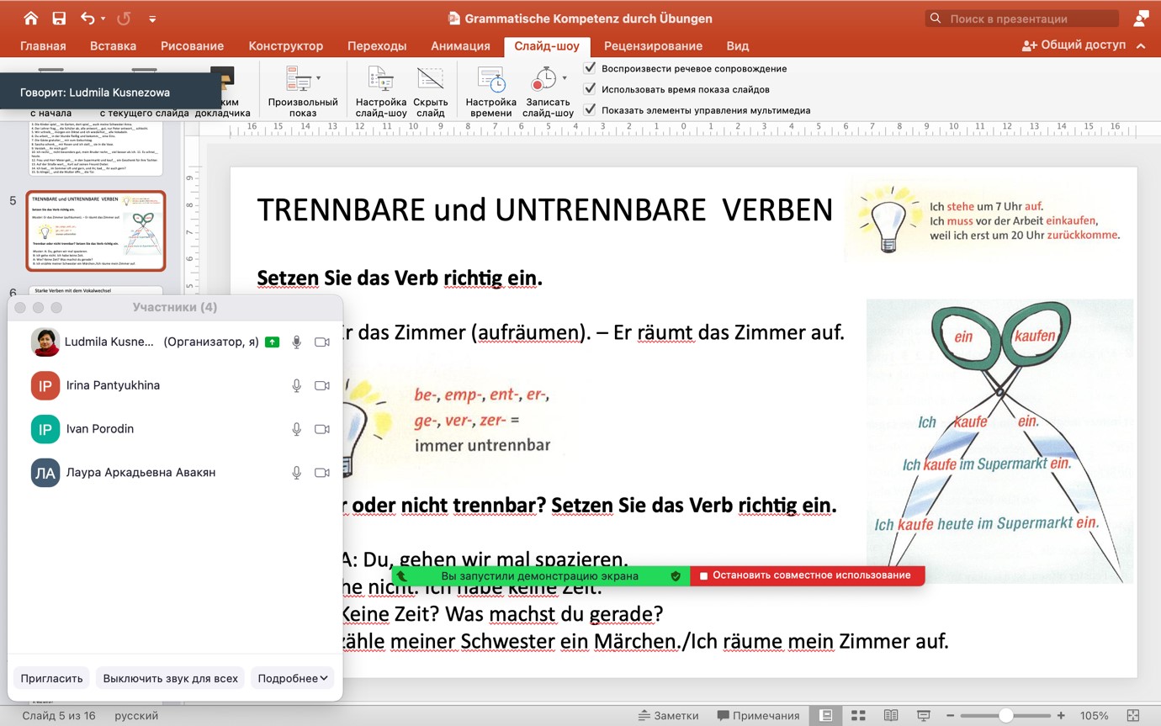Toggle Ludmila Kusnezowa's camera icon
Viewport: 1161px width, 726px height.
[321, 342]
